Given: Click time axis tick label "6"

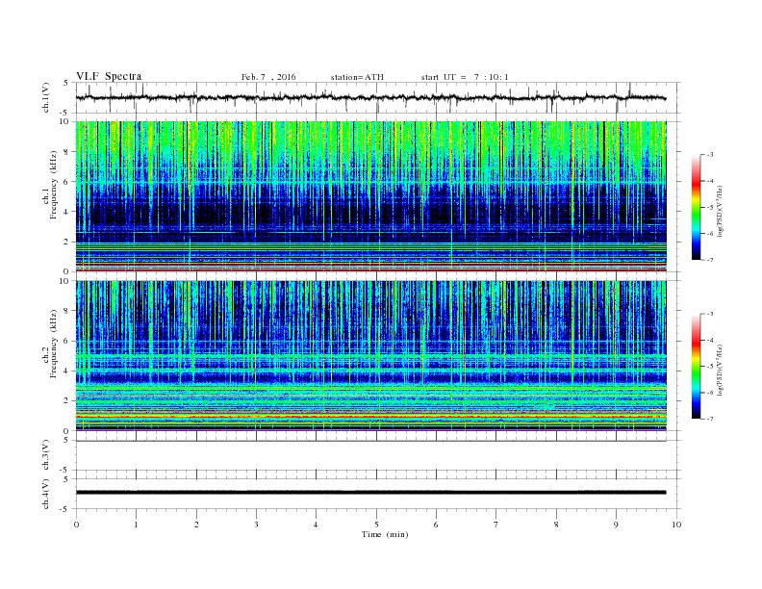Looking at the screenshot, I should coord(436,525).
